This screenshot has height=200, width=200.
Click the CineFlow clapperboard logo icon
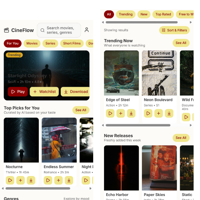click(x=6, y=30)
